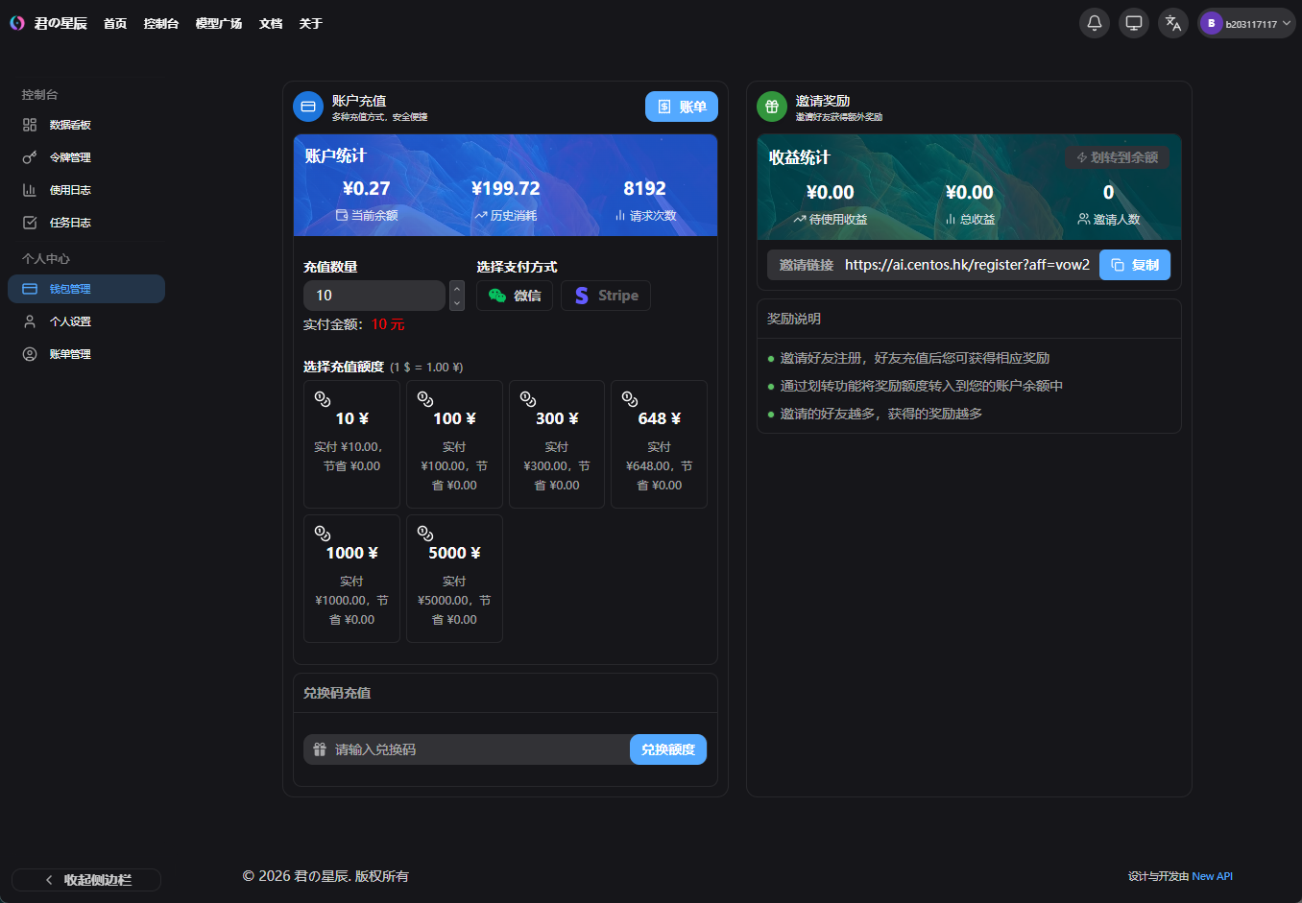The height and width of the screenshot is (903, 1302).
Task: Click the 君の星辰 logo icon
Action: pyautogui.click(x=17, y=23)
